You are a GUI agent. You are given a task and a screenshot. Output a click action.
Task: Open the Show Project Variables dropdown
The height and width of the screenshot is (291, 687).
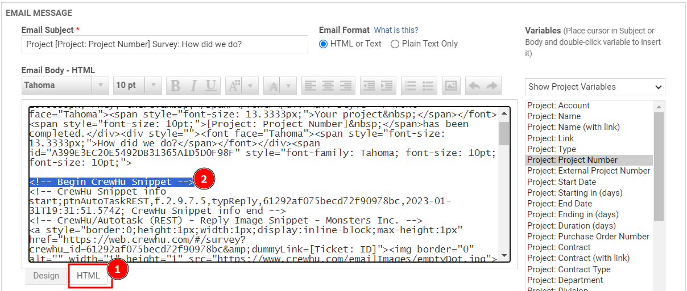tap(595, 87)
